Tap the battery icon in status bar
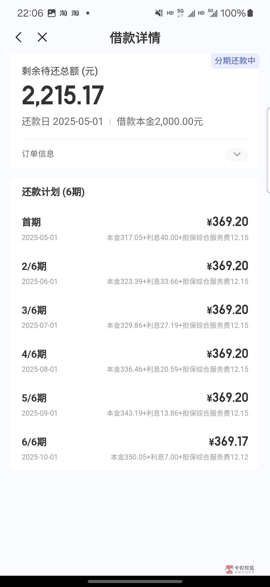The width and height of the screenshot is (270, 587). tap(250, 13)
